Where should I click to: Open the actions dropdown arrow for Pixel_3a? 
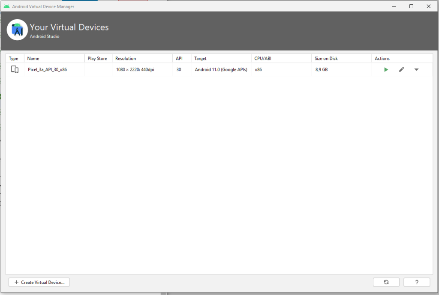pos(416,70)
